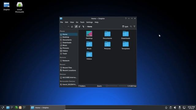Image resolution: width=196 pixels, height=110 pixels.
Task: Click the Home — Dolphin taskbar entry
Action: click(48, 108)
